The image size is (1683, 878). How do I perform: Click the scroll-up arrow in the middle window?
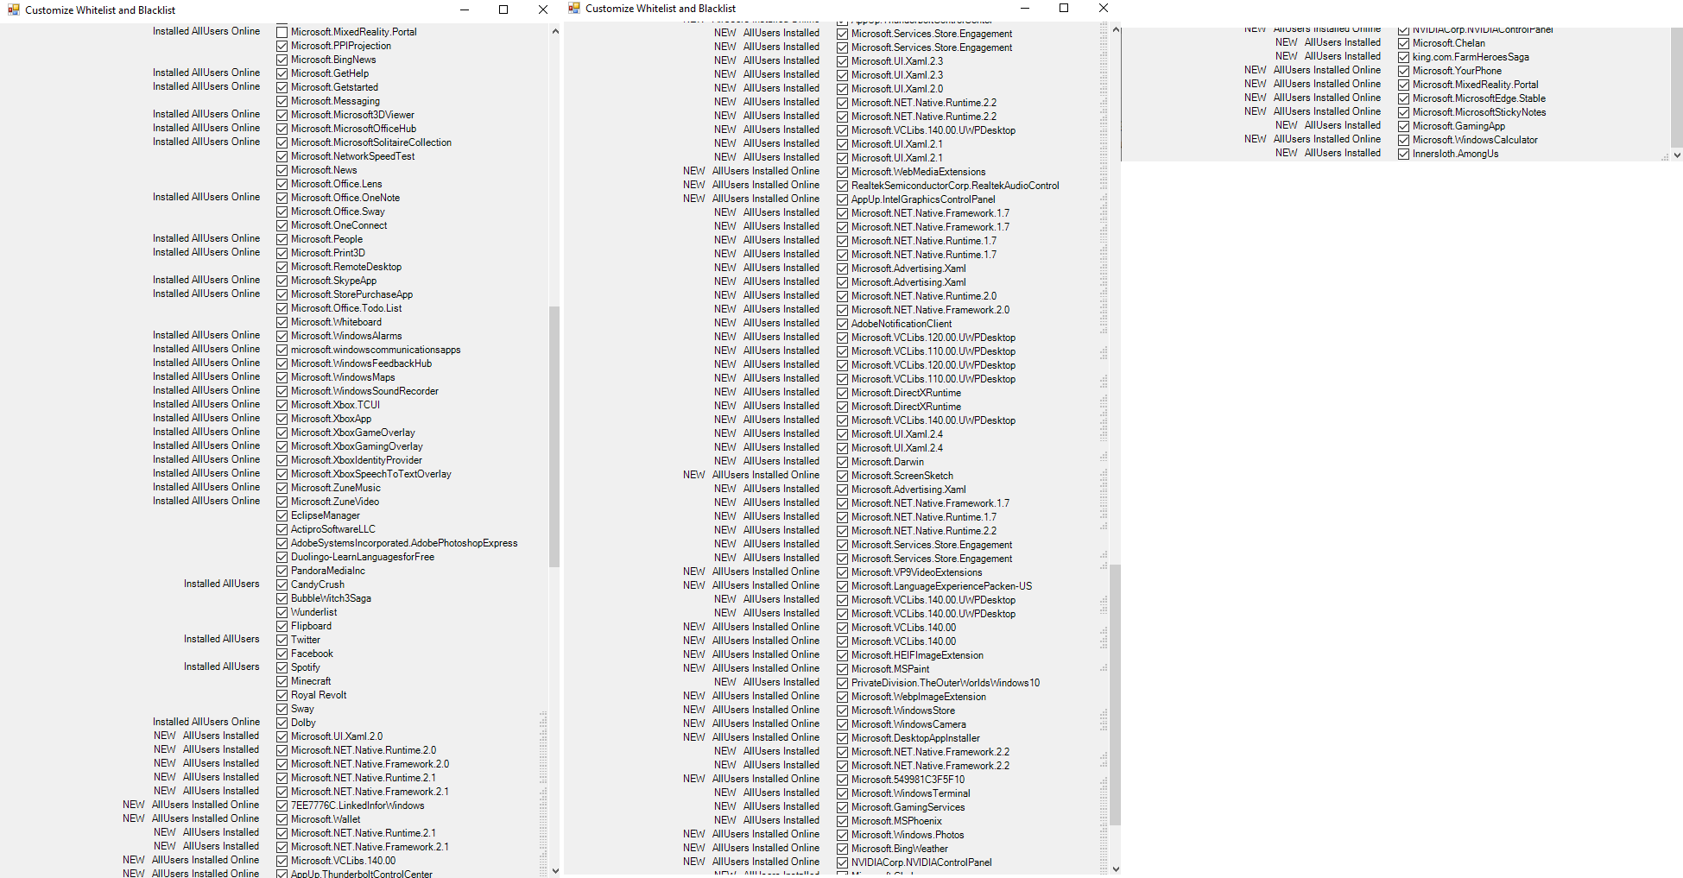click(1116, 30)
